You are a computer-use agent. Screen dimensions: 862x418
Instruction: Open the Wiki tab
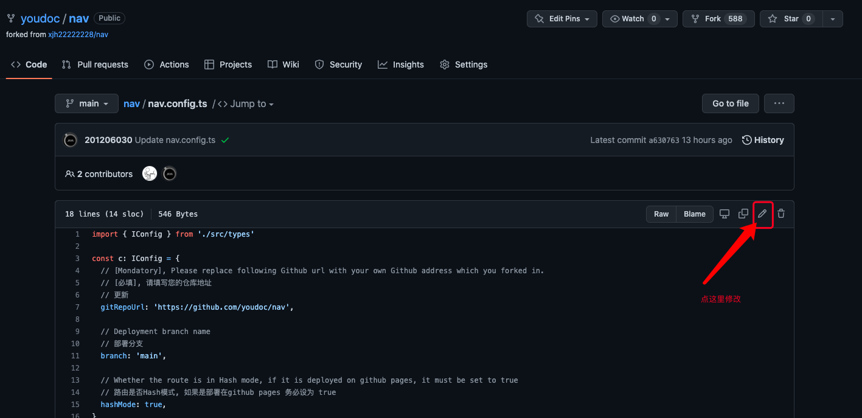pos(283,64)
